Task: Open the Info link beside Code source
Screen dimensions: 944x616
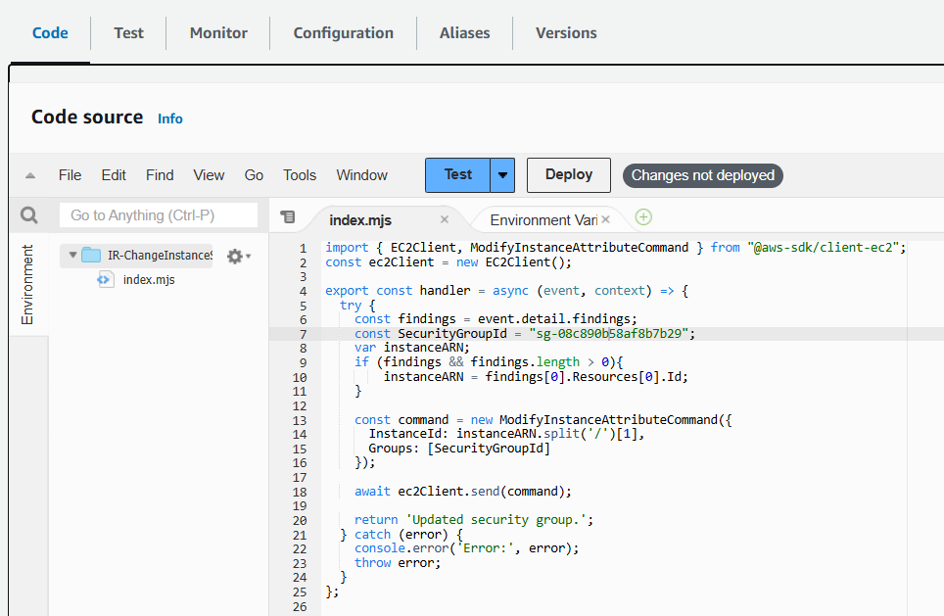Action: click(x=170, y=118)
